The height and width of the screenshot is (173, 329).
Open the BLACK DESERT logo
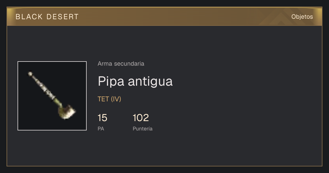47,17
